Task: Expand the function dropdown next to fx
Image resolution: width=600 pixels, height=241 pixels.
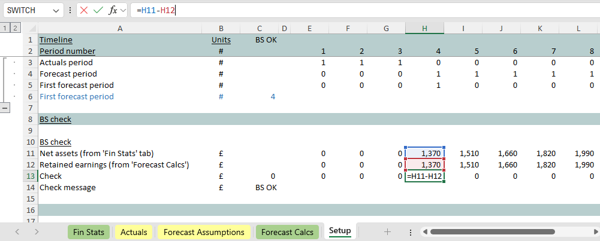Action: 122,11
